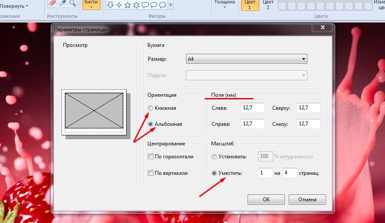Open the Размер paper size dropdown
385x223 pixels.
point(247,59)
